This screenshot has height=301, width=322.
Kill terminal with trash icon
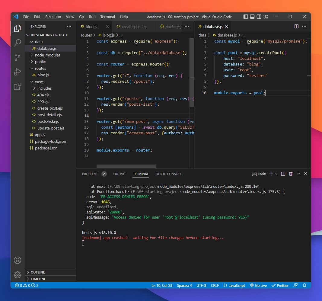291,174
